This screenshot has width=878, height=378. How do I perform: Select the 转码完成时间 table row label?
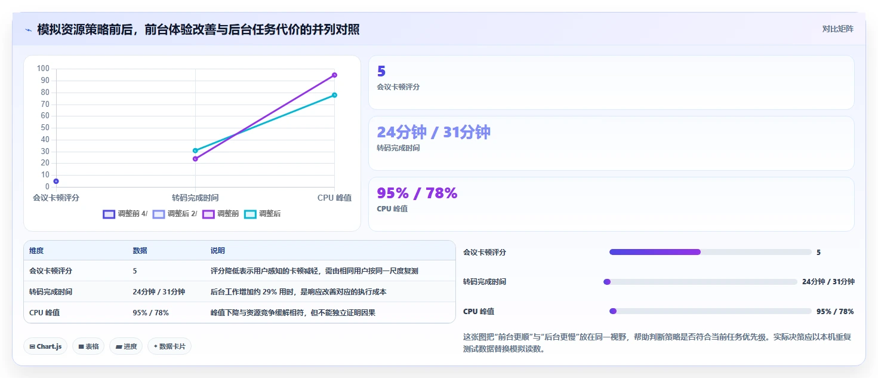tap(51, 291)
